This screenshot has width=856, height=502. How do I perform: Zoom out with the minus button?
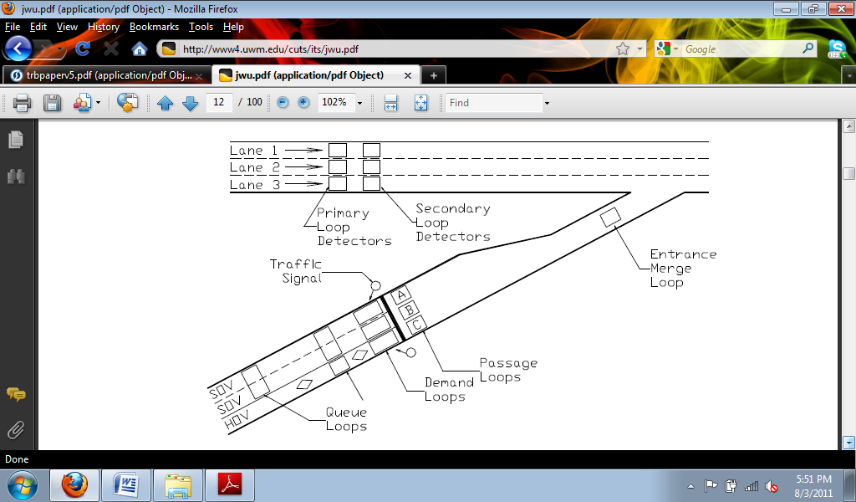[x=283, y=102]
